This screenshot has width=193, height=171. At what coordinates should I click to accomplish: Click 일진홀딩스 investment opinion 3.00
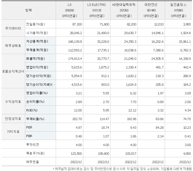click(188, 145)
